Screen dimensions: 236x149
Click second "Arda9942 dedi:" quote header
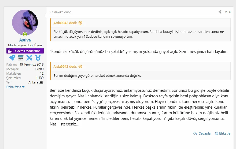(x=65, y=66)
